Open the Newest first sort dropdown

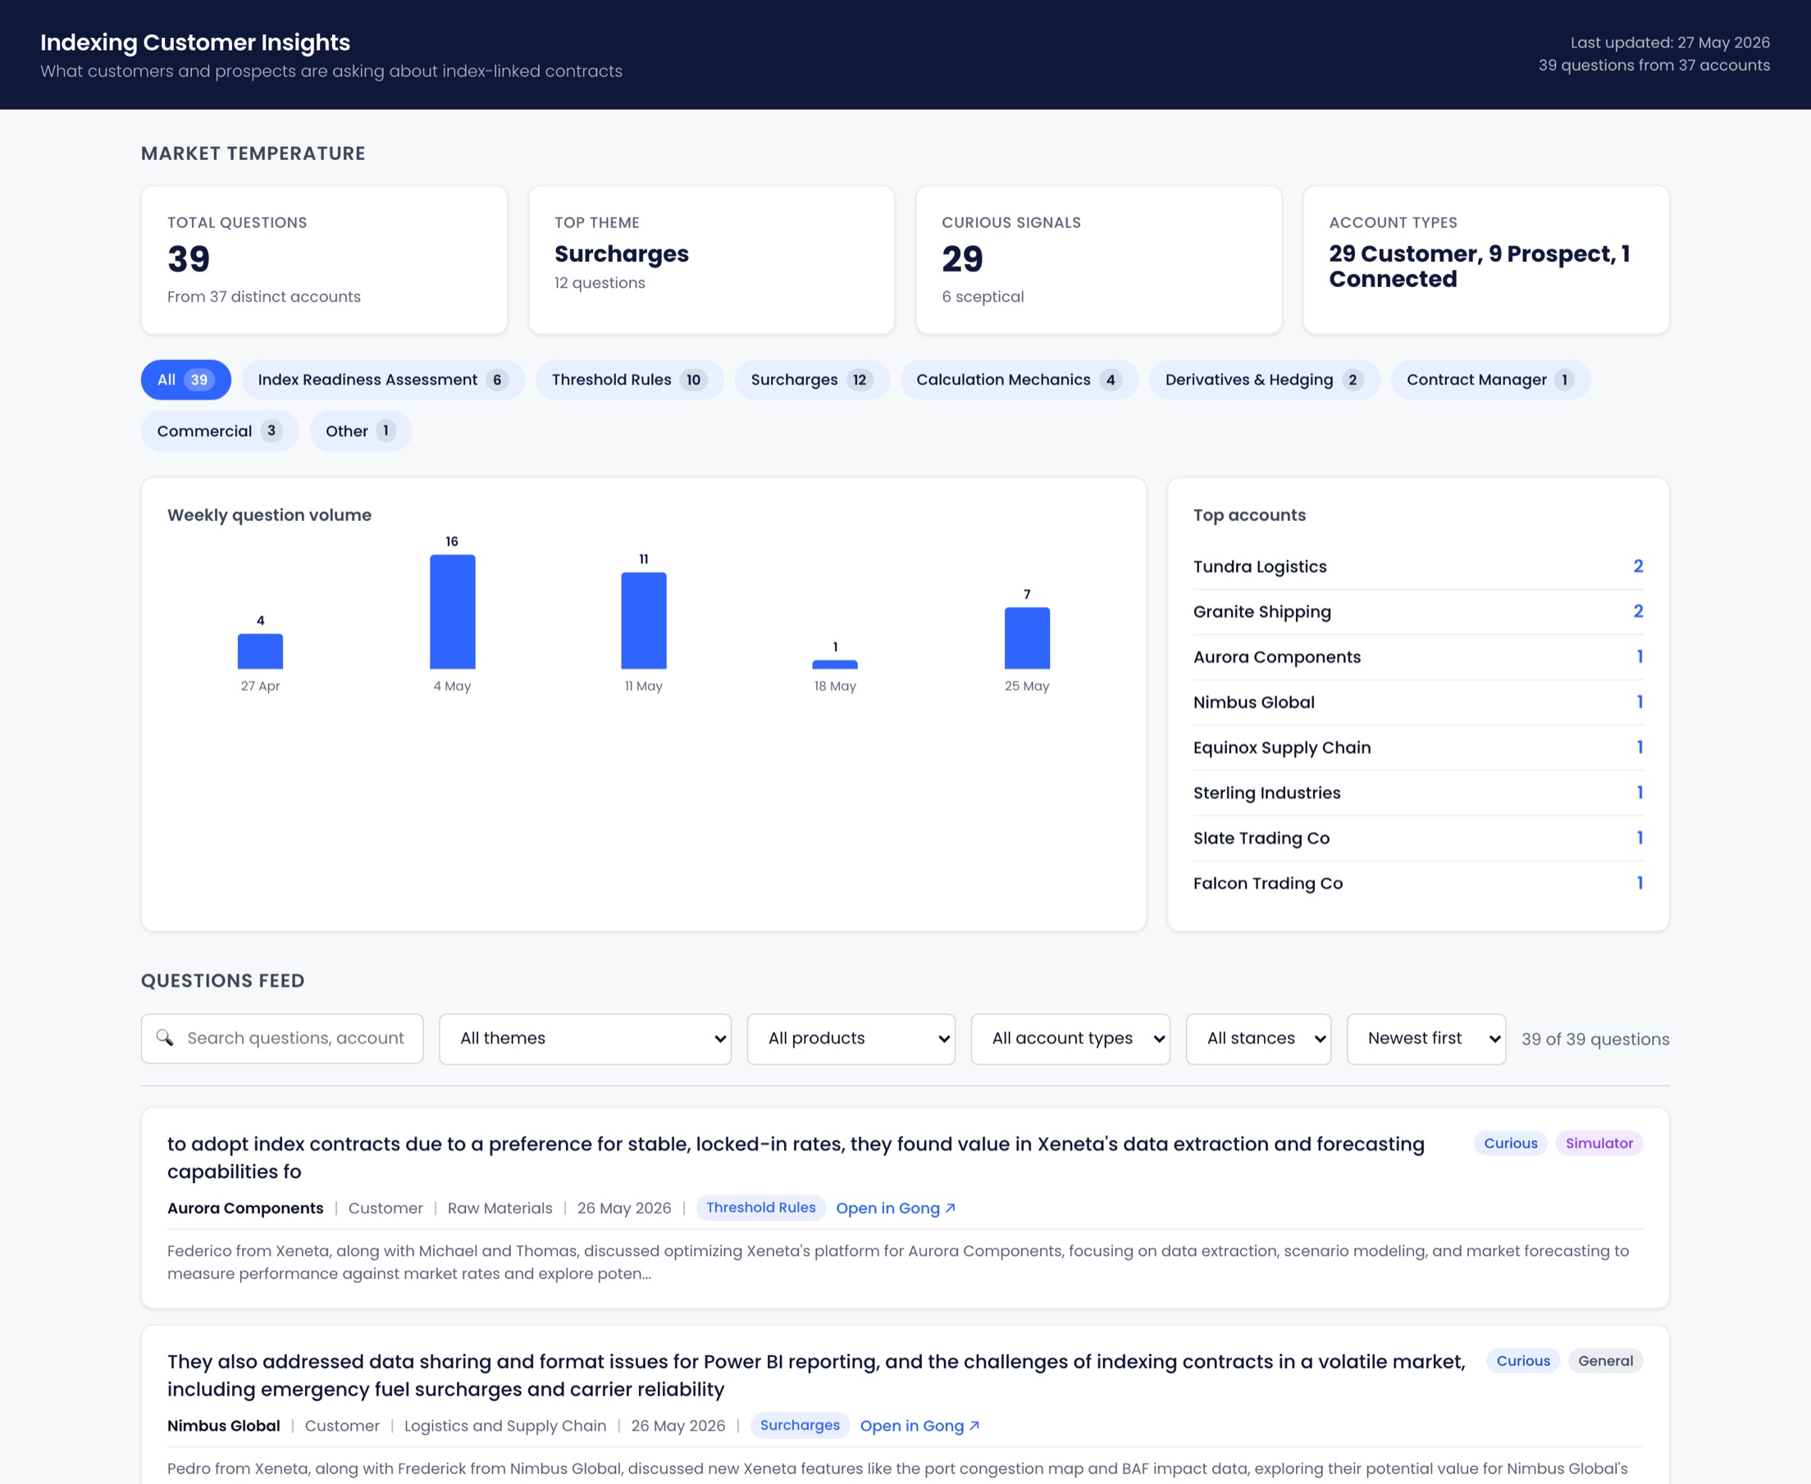(1426, 1039)
